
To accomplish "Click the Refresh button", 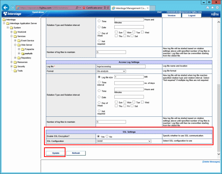I will pyautogui.click(x=76, y=153).
